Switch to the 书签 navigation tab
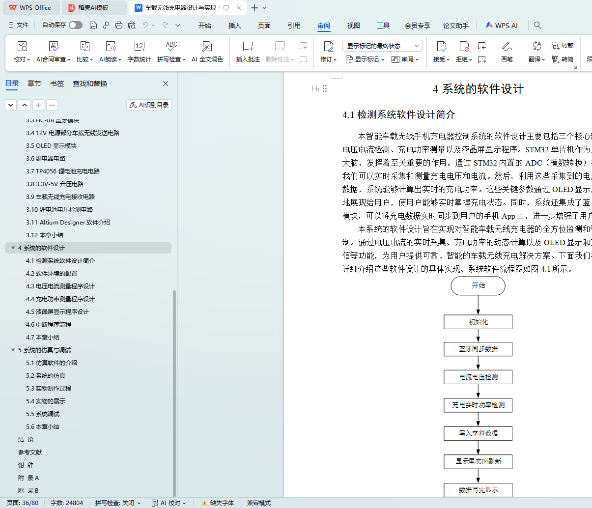The width and height of the screenshot is (592, 508). (x=57, y=84)
